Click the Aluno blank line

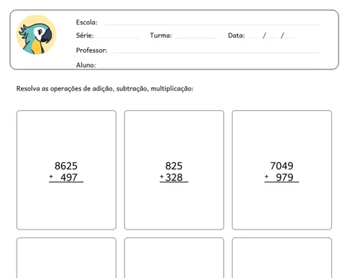click(x=209, y=67)
